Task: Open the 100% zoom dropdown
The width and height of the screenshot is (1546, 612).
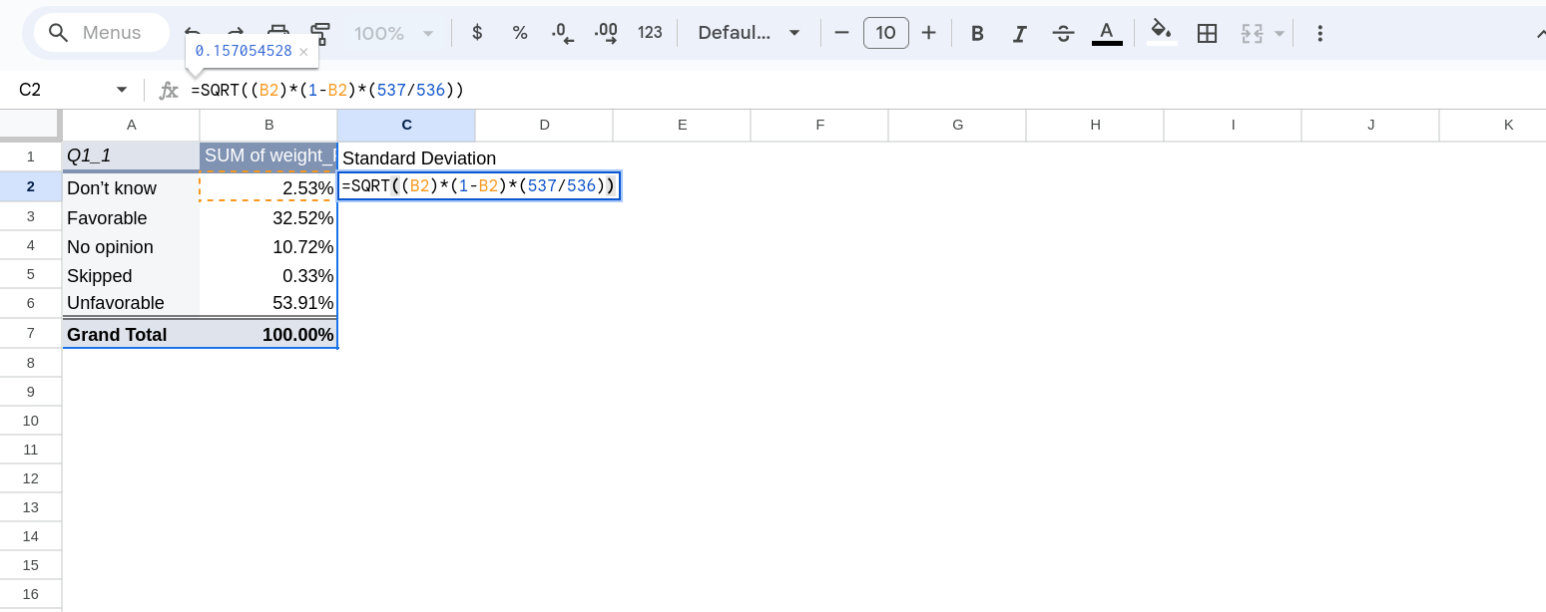Action: [394, 33]
